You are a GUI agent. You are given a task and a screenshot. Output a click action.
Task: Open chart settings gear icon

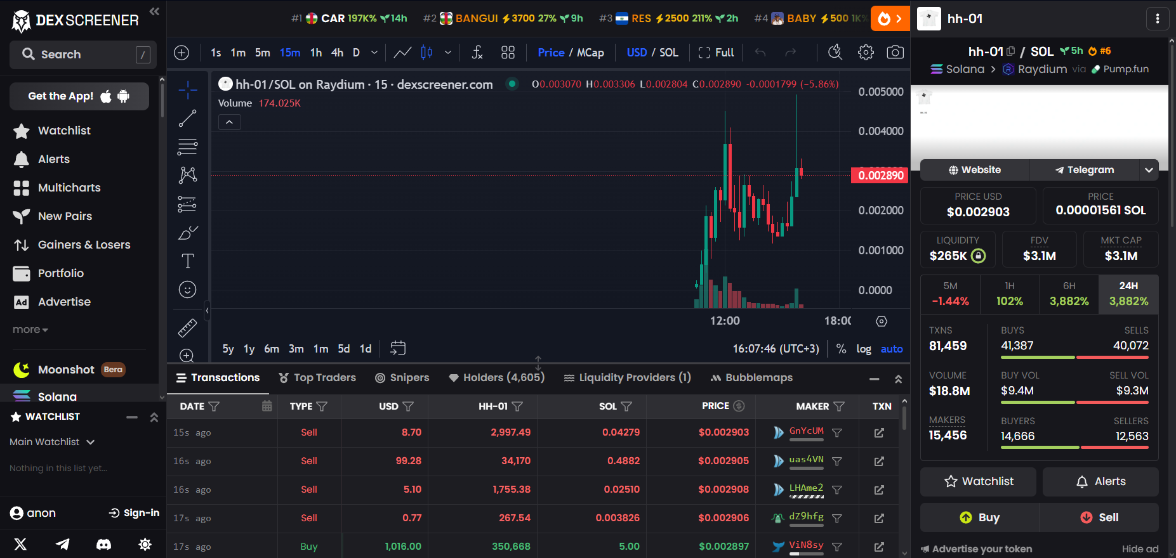point(866,53)
